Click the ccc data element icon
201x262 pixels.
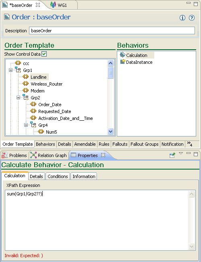[x=18, y=63]
